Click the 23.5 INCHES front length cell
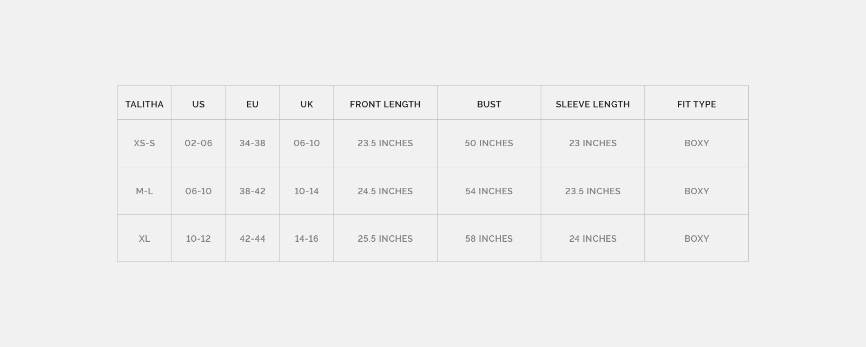Screen dimensions: 866x347 385,143
